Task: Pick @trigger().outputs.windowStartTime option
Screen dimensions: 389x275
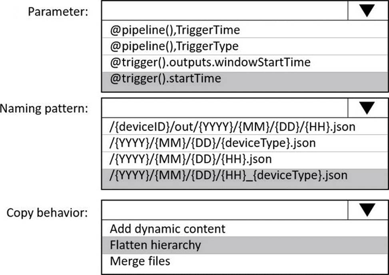Action: 210,62
